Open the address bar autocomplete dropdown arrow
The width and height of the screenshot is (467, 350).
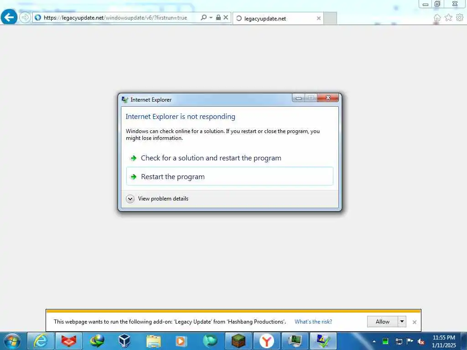point(211,18)
